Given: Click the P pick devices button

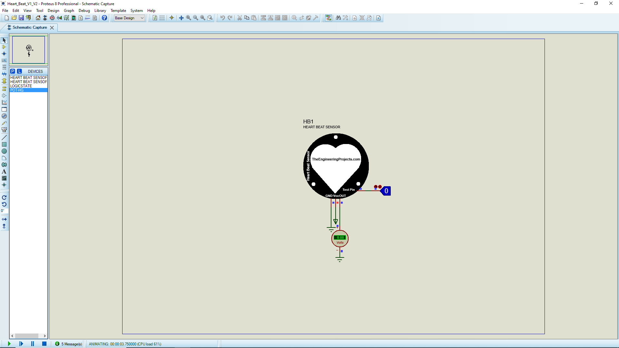Looking at the screenshot, I should (13, 71).
